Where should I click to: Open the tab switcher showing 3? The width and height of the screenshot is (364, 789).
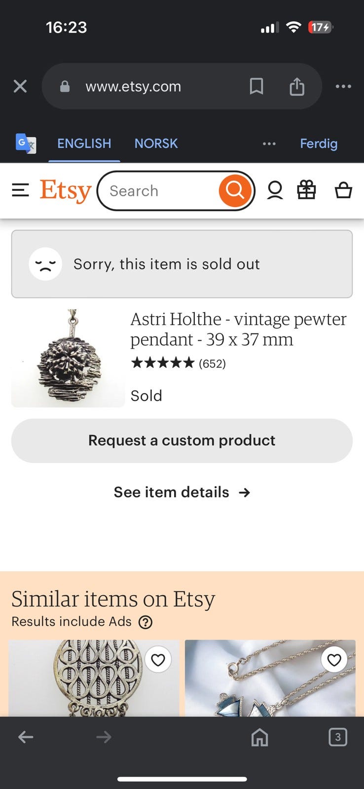click(x=337, y=737)
